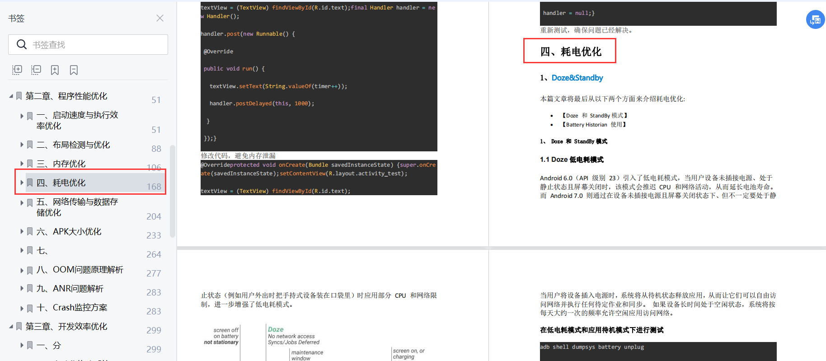Click bookmark flag icon beside 第三章
Image resolution: width=826 pixels, height=361 pixels.
(19, 327)
